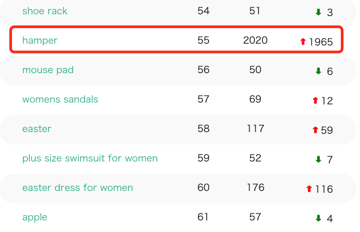Select current rank 58 in easter row
Screen dimensions: 360x232
coord(204,129)
